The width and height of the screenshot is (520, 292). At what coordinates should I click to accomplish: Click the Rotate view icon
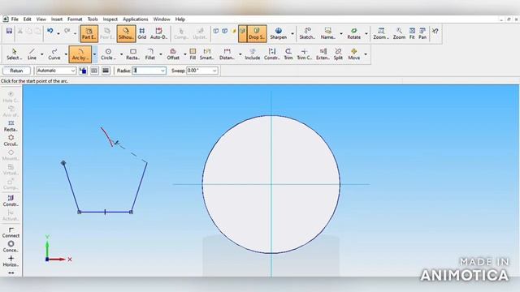coord(354,34)
